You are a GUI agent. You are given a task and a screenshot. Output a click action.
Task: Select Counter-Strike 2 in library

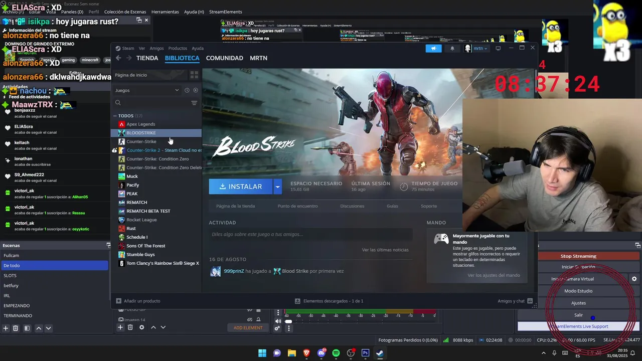(x=156, y=150)
